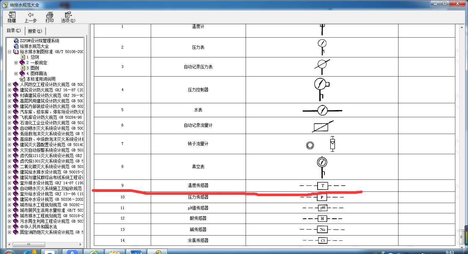Expand 低倍数泡沫灭火系统设计规范 node
The image size is (468, 254).
(10, 134)
